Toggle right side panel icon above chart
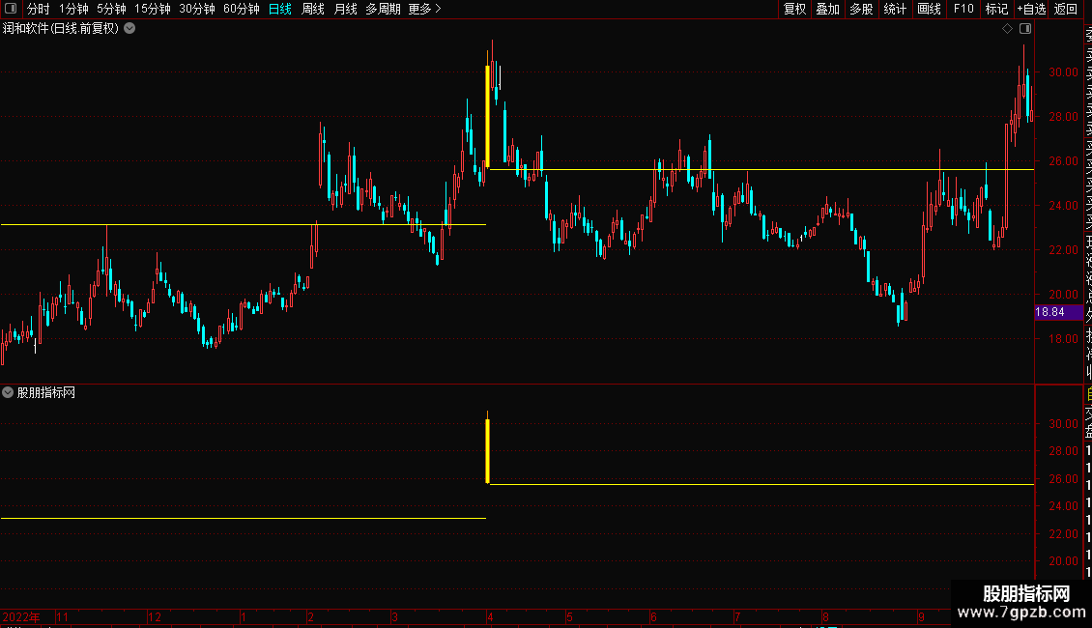1092x628 pixels. [x=1025, y=29]
